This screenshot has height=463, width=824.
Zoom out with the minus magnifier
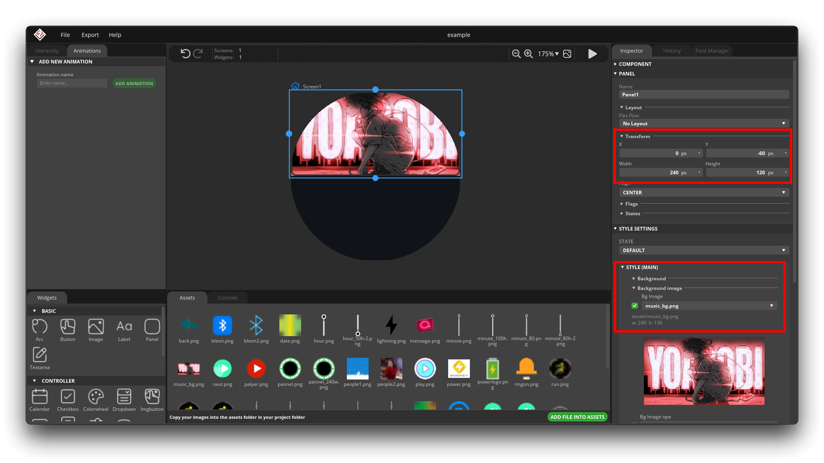coord(517,54)
